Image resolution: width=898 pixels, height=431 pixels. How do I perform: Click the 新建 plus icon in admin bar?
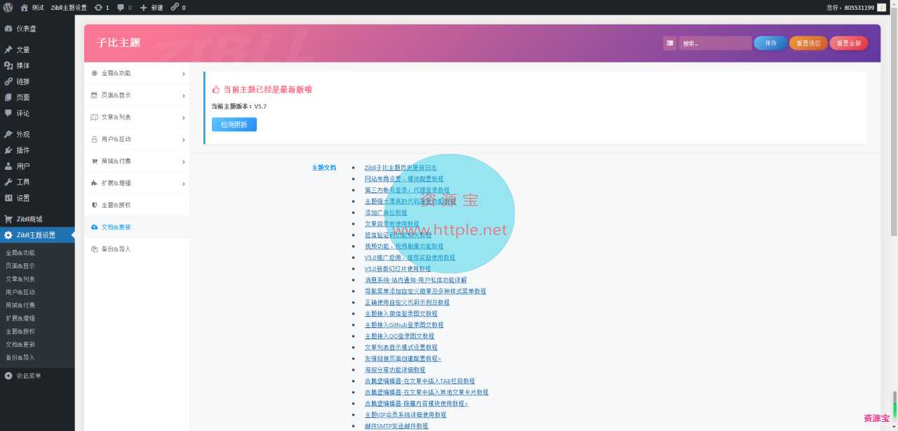(152, 7)
